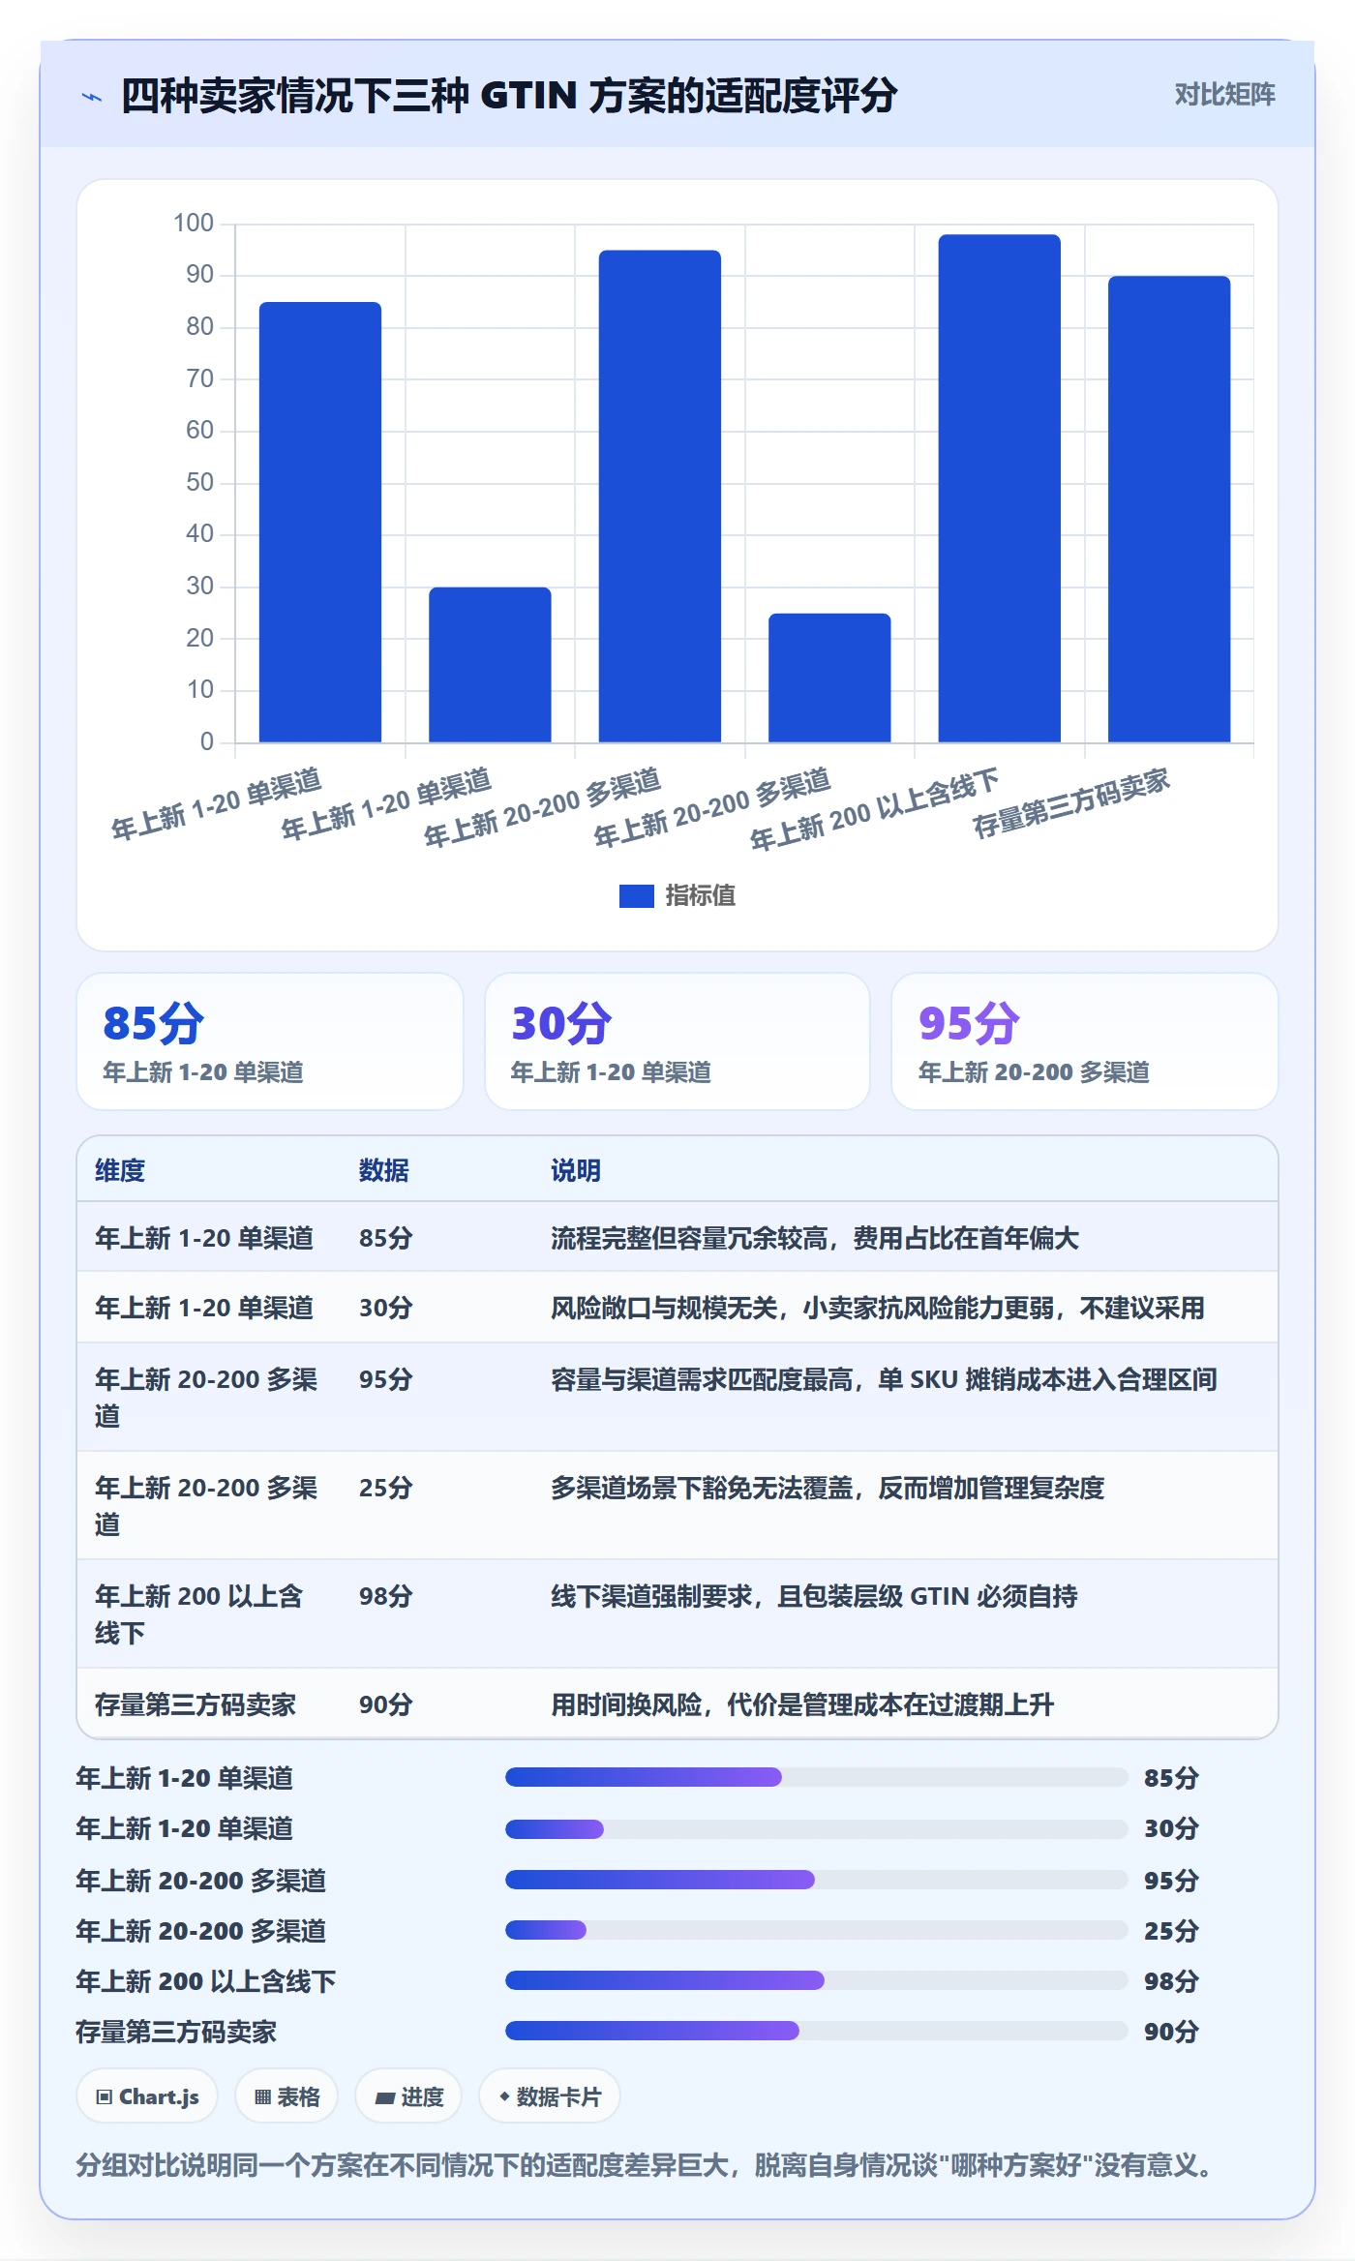Select row text 风险敞口与规模无关
Viewport: 1355px width, 2261px height.
coord(664,1308)
